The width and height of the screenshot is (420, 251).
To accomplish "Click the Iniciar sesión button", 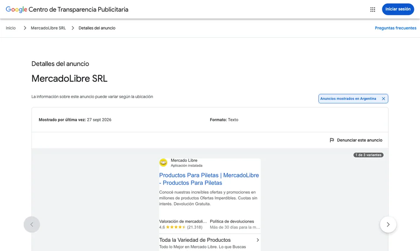I will click(398, 9).
